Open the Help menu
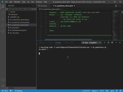The width and height of the screenshot is (123, 92). coord(45,2)
